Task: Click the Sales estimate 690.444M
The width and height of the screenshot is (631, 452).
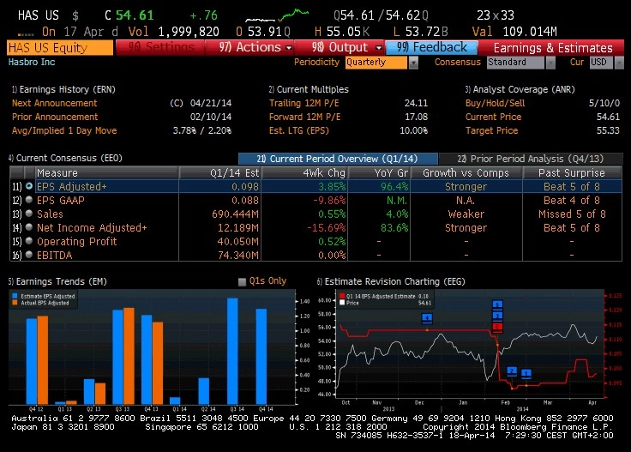Action: point(236,214)
